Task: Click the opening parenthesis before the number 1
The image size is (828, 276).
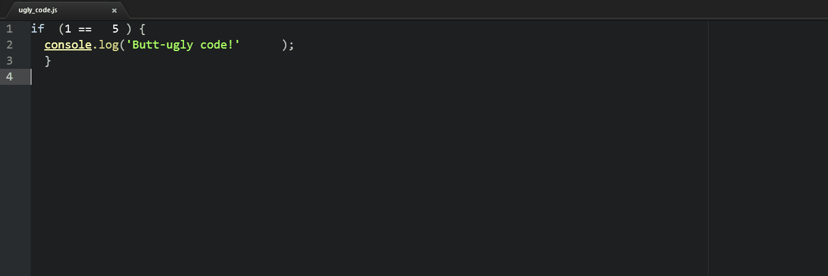Action: tap(61, 29)
